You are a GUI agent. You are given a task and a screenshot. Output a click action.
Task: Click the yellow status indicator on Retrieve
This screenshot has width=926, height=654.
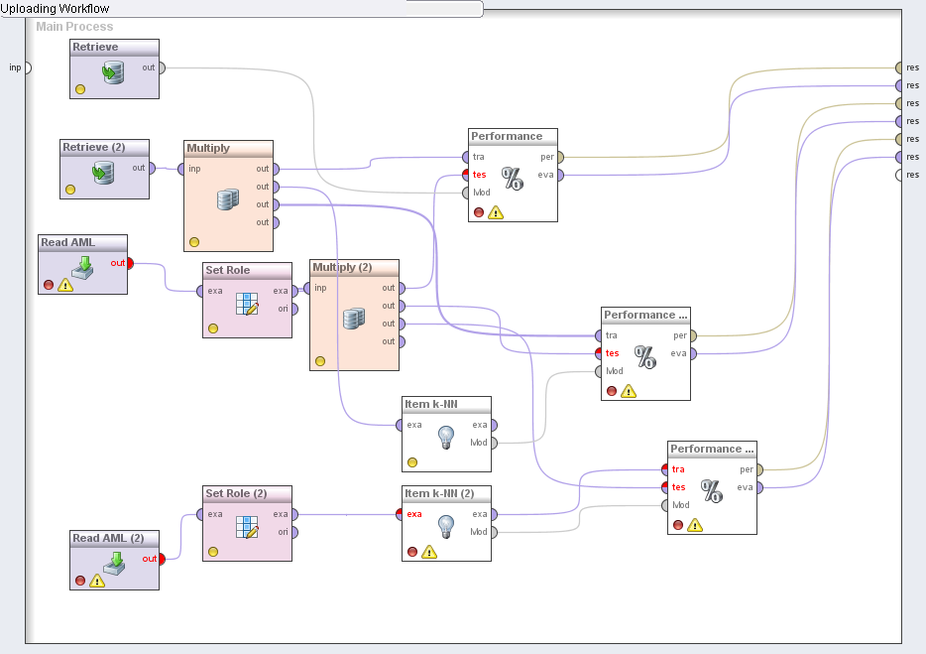coord(80,89)
